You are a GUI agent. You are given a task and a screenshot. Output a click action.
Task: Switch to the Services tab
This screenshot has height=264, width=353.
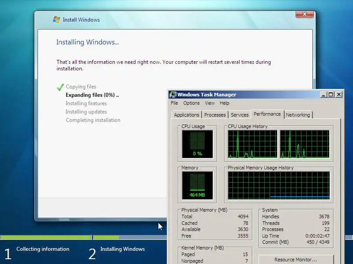pyautogui.click(x=240, y=115)
